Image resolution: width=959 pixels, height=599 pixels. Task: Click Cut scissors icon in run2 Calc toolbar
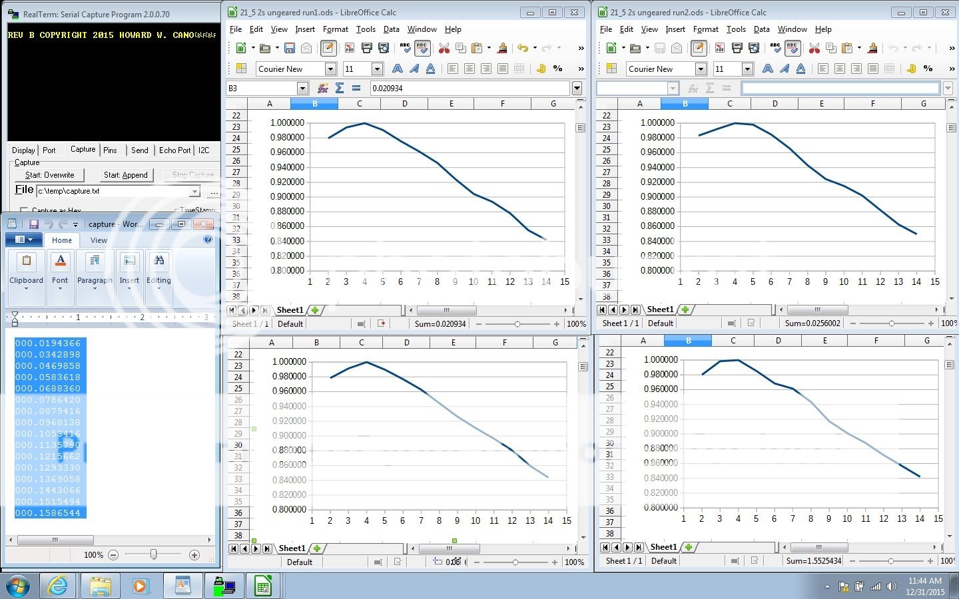pyautogui.click(x=814, y=48)
